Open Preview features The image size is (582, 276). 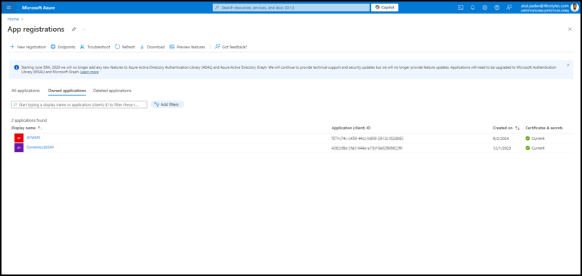point(187,47)
